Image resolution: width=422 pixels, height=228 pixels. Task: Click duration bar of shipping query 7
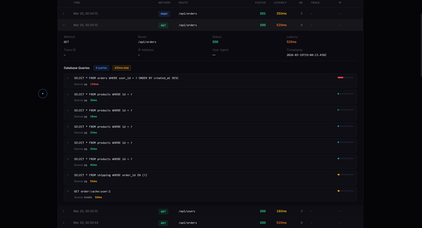click(x=346, y=175)
